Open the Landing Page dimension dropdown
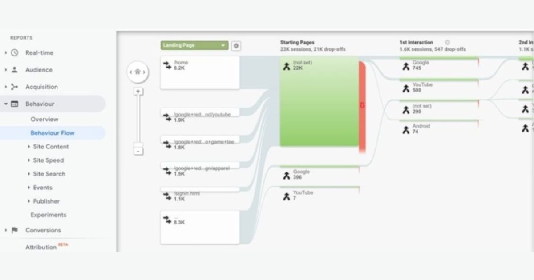Viewport: 534px width, 280px height. tap(194, 46)
